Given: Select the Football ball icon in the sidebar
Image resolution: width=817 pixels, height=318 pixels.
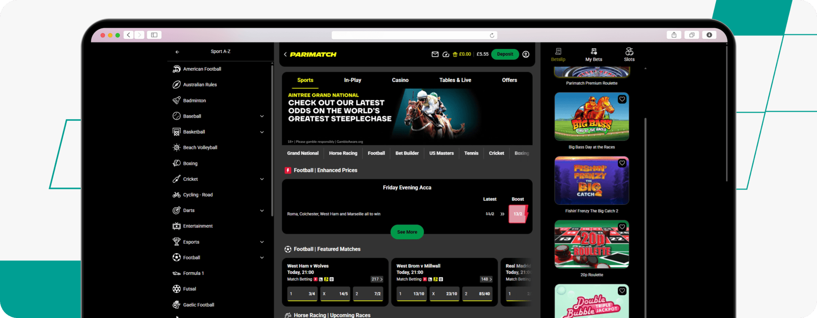Looking at the screenshot, I should pyautogui.click(x=177, y=257).
